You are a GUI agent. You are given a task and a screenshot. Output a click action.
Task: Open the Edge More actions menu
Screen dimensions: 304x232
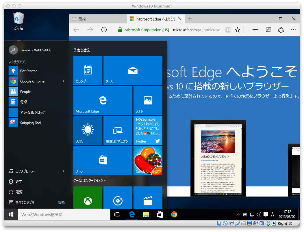[x=294, y=30]
